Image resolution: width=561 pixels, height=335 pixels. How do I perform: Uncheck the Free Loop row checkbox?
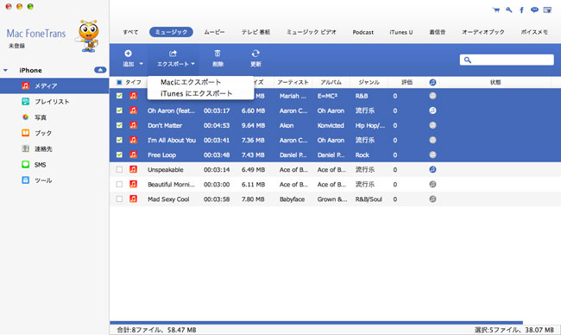pyautogui.click(x=119, y=155)
